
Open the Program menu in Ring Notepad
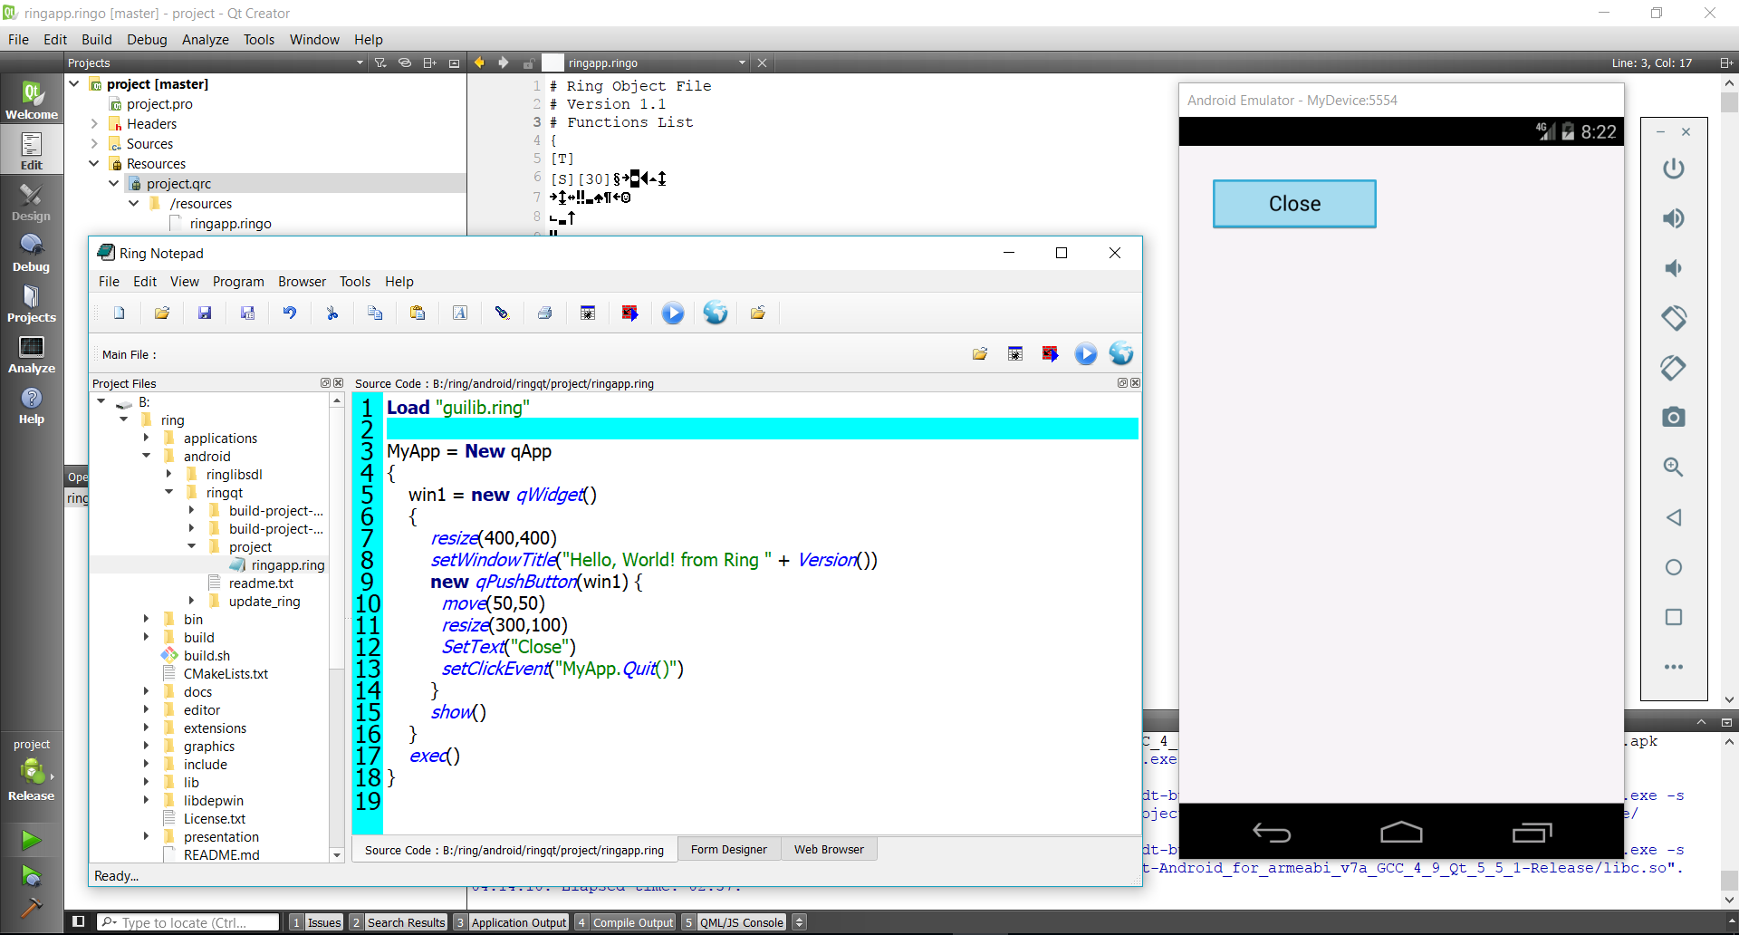(238, 282)
